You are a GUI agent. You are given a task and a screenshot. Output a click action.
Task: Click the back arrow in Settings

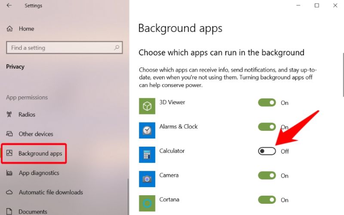point(9,5)
